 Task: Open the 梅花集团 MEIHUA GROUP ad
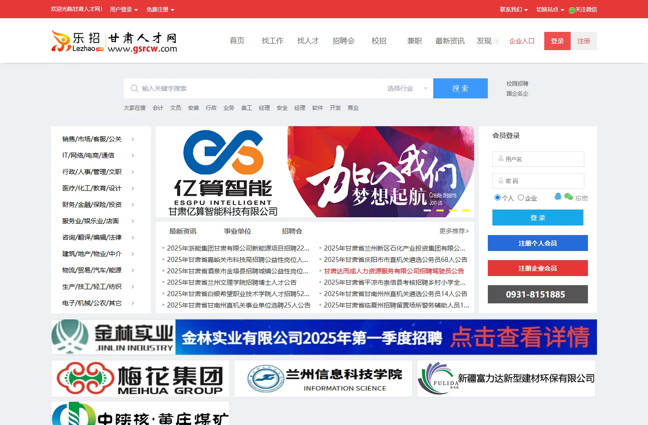click(140, 379)
